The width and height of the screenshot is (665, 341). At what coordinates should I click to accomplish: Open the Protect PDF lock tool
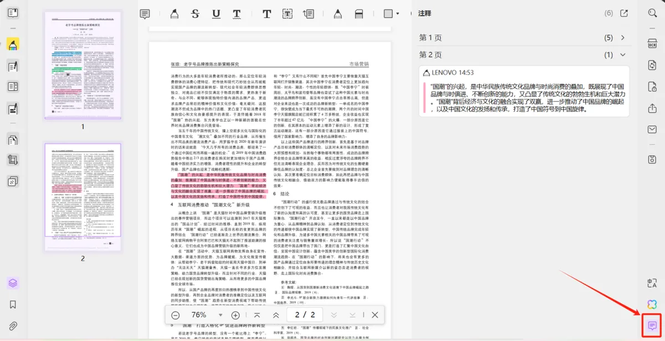tap(652, 86)
